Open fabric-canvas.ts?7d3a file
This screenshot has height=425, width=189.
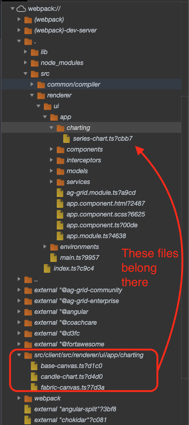click(73, 387)
